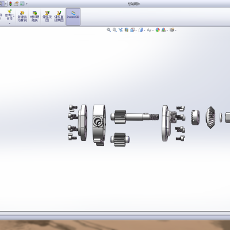Create a New Motion Study (新建运动算例)
The width and height of the screenshot is (230, 230).
22,16
